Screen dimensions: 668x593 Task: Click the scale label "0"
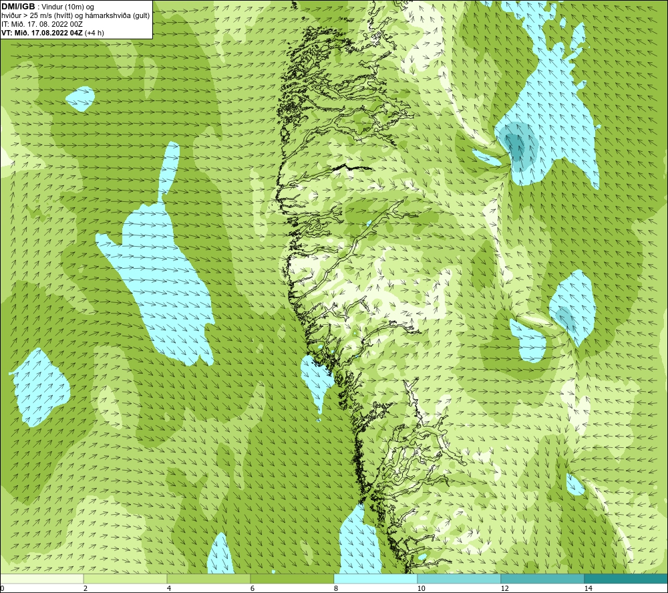point(2,589)
